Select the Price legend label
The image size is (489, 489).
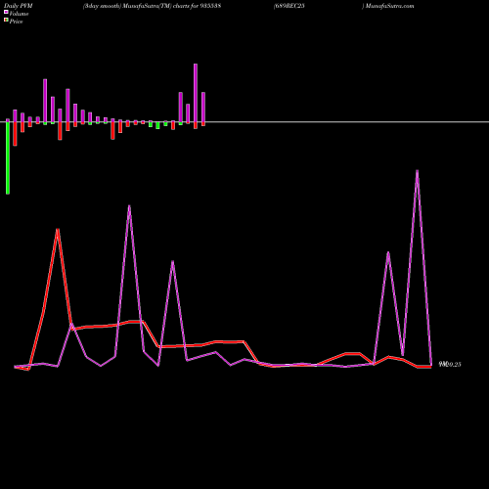pyautogui.click(x=16, y=22)
